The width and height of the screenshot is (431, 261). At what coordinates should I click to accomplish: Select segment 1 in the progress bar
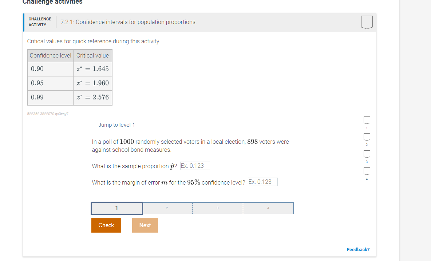(116, 208)
